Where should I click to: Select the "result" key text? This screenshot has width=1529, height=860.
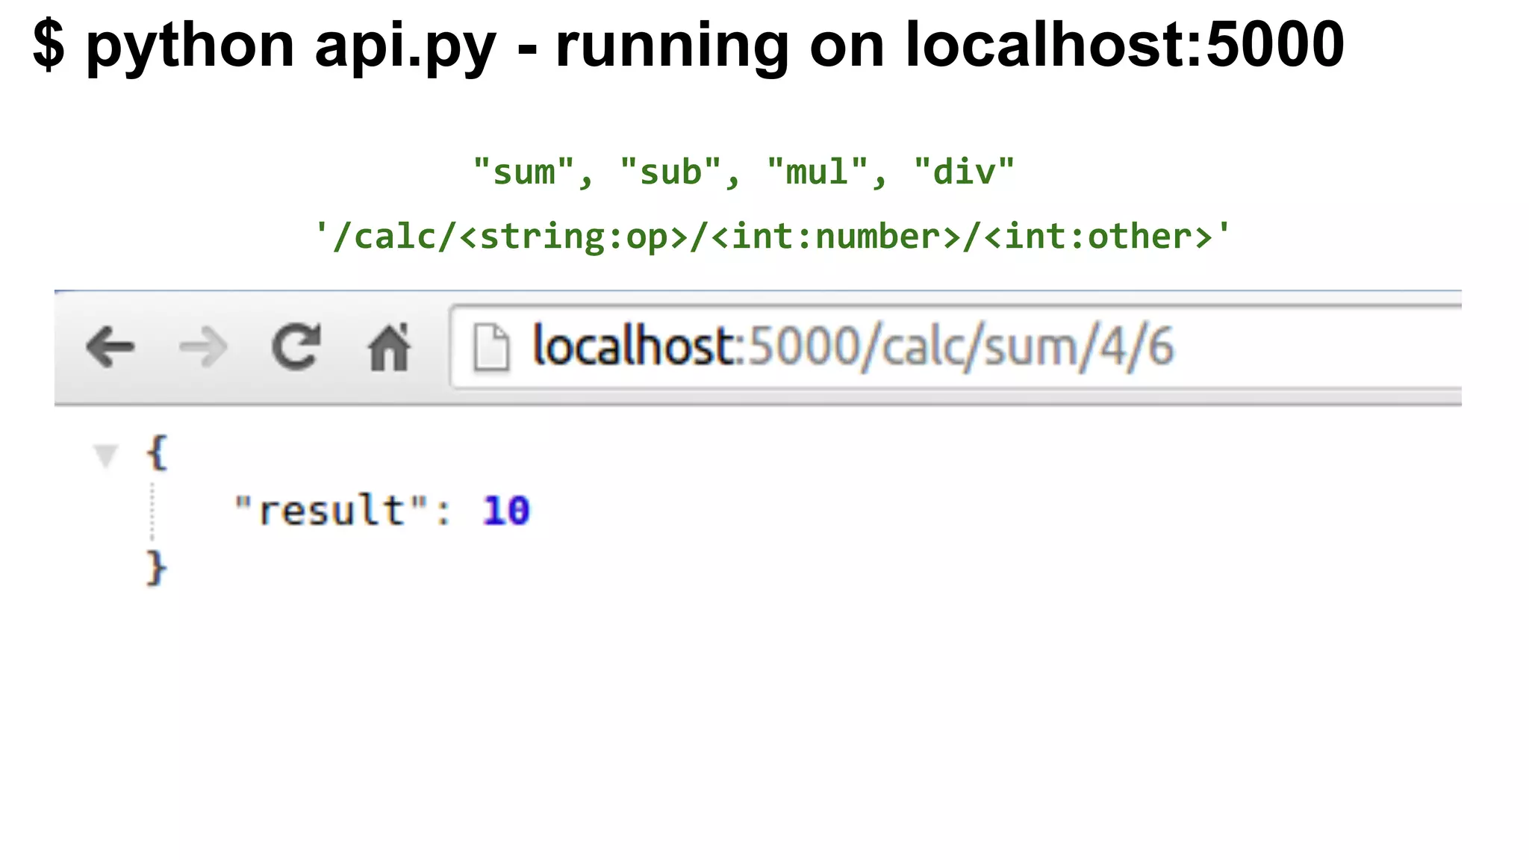click(x=332, y=511)
